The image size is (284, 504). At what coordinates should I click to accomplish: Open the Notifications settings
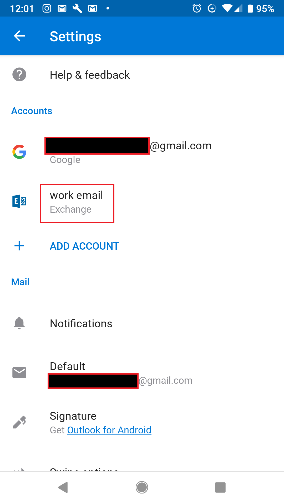142,323
